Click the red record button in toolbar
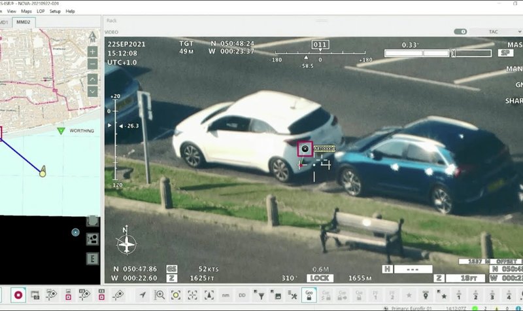The height and width of the screenshot is (311, 523). coord(18,295)
